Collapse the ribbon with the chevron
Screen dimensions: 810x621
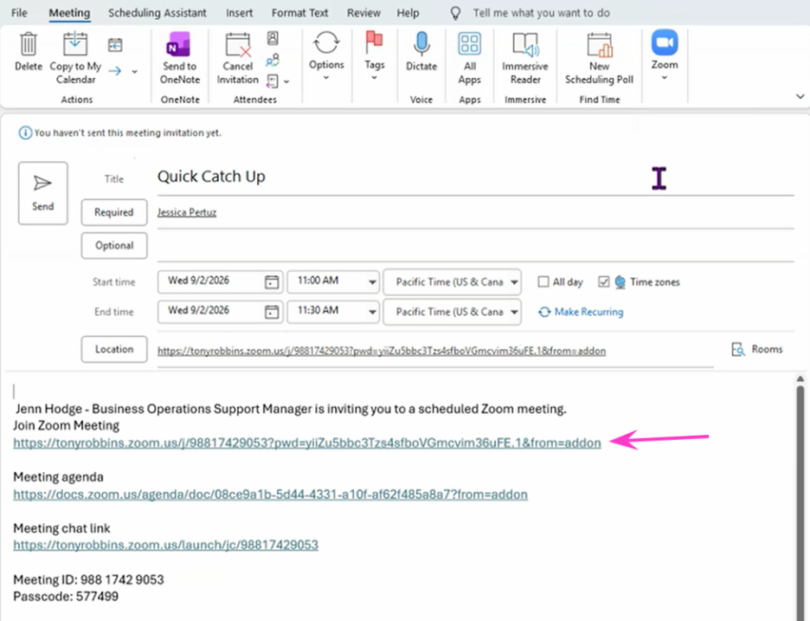pos(800,96)
